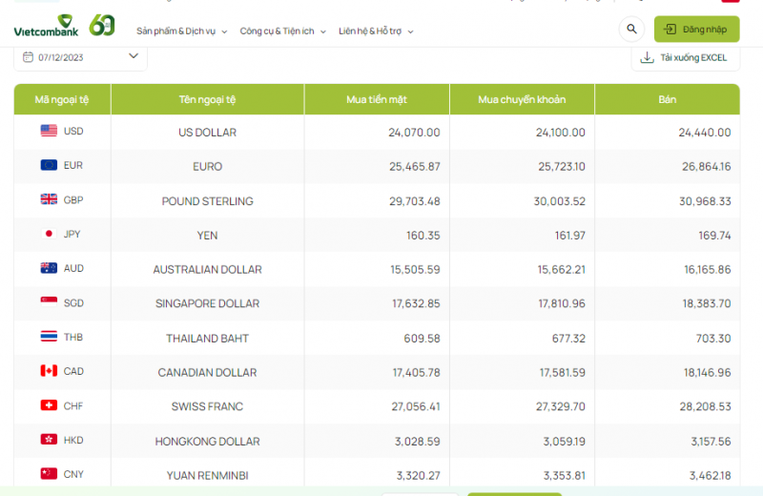Select the SWISS FRANC name cell
This screenshot has height=496, width=763.
coord(207,406)
